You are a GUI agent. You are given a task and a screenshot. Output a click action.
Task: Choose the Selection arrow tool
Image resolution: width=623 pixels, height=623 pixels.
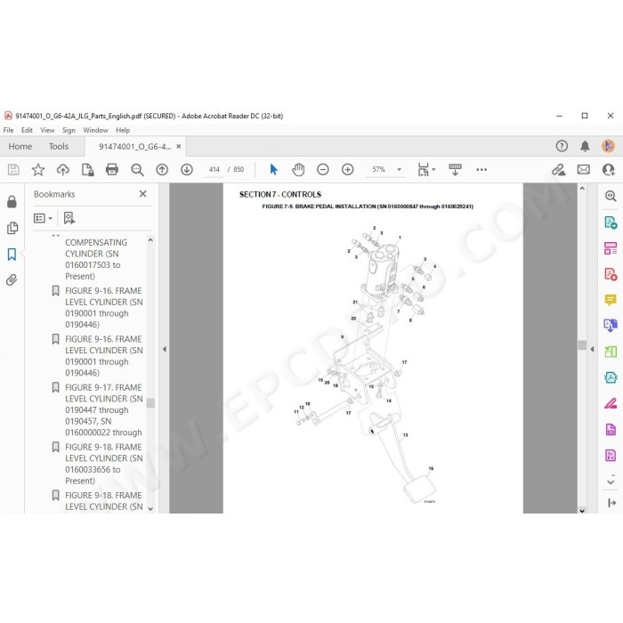pyautogui.click(x=274, y=170)
